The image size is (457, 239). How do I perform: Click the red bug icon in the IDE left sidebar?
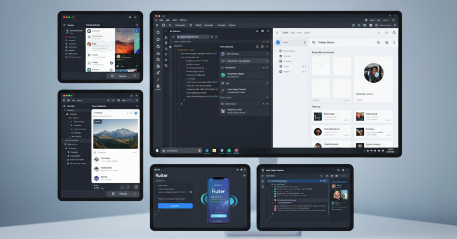coord(158,80)
